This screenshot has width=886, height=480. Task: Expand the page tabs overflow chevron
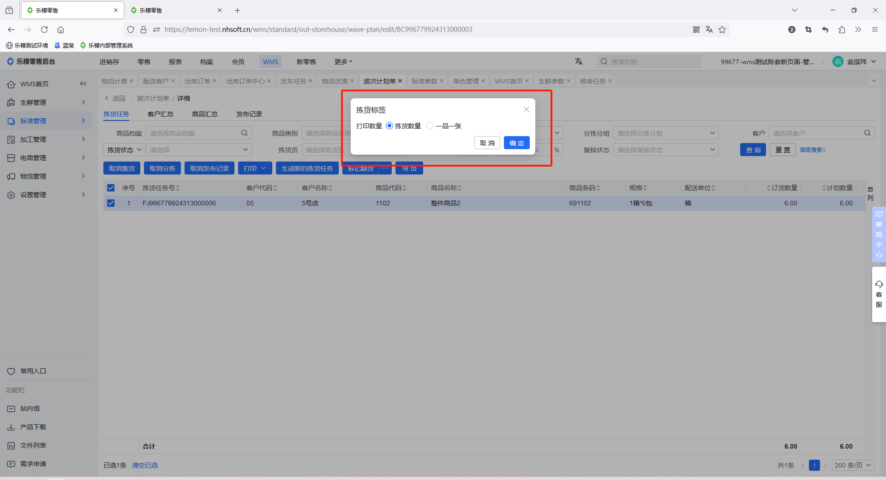click(874, 81)
